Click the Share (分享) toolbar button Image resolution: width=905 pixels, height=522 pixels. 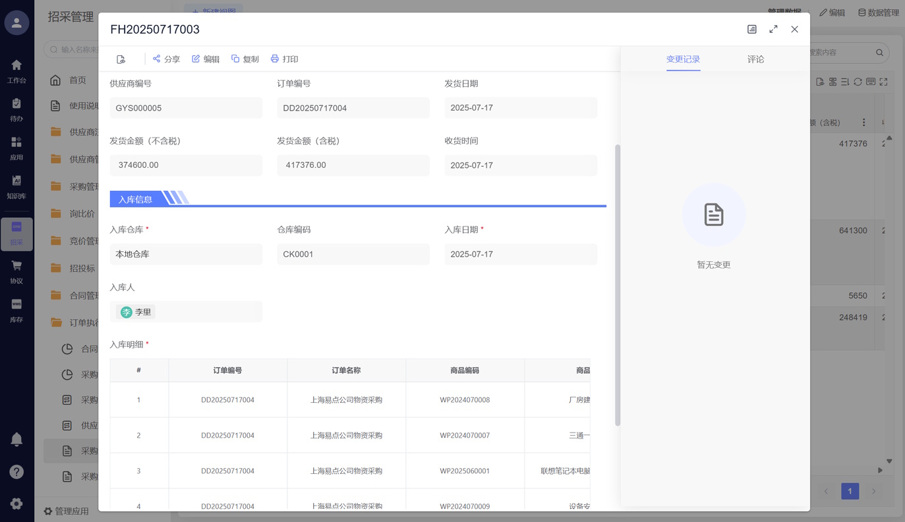[166, 59]
